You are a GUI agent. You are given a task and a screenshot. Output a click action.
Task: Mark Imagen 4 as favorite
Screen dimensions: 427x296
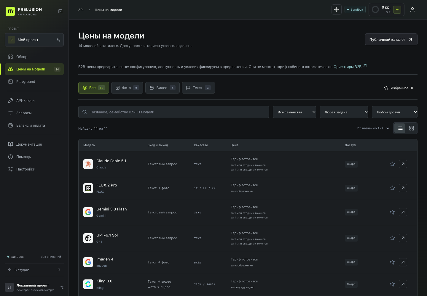pyautogui.click(x=392, y=262)
